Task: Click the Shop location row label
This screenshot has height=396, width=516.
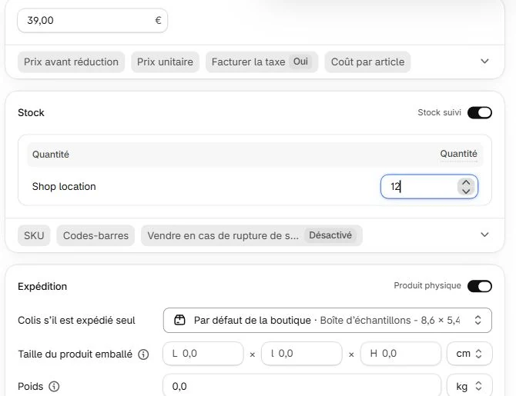Action: [64, 187]
